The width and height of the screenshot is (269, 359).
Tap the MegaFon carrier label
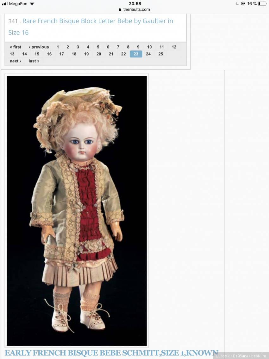[18, 4]
